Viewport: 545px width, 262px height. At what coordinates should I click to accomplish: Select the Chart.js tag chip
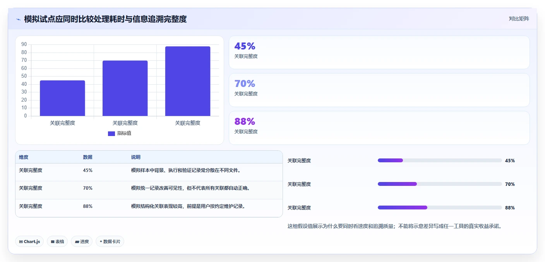tap(29, 242)
